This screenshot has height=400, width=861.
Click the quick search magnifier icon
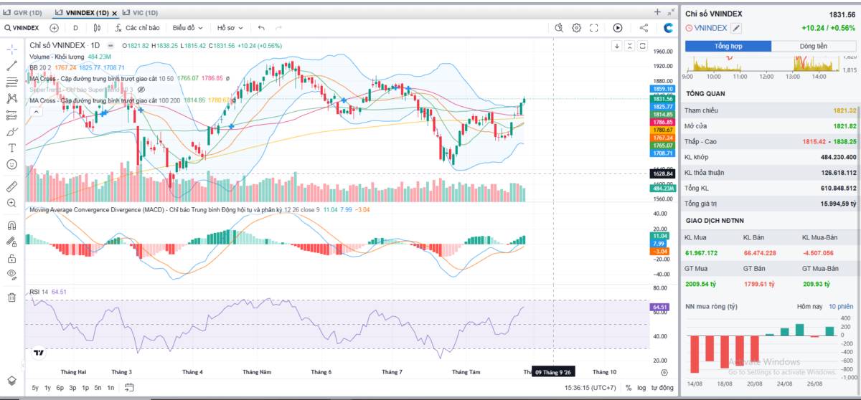[560, 28]
